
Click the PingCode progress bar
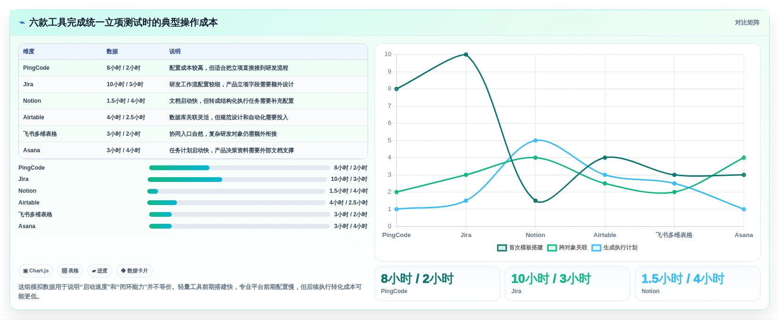(x=240, y=168)
